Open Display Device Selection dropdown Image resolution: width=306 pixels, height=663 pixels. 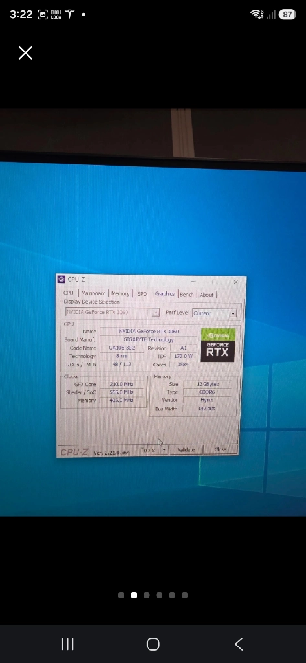[x=113, y=312]
